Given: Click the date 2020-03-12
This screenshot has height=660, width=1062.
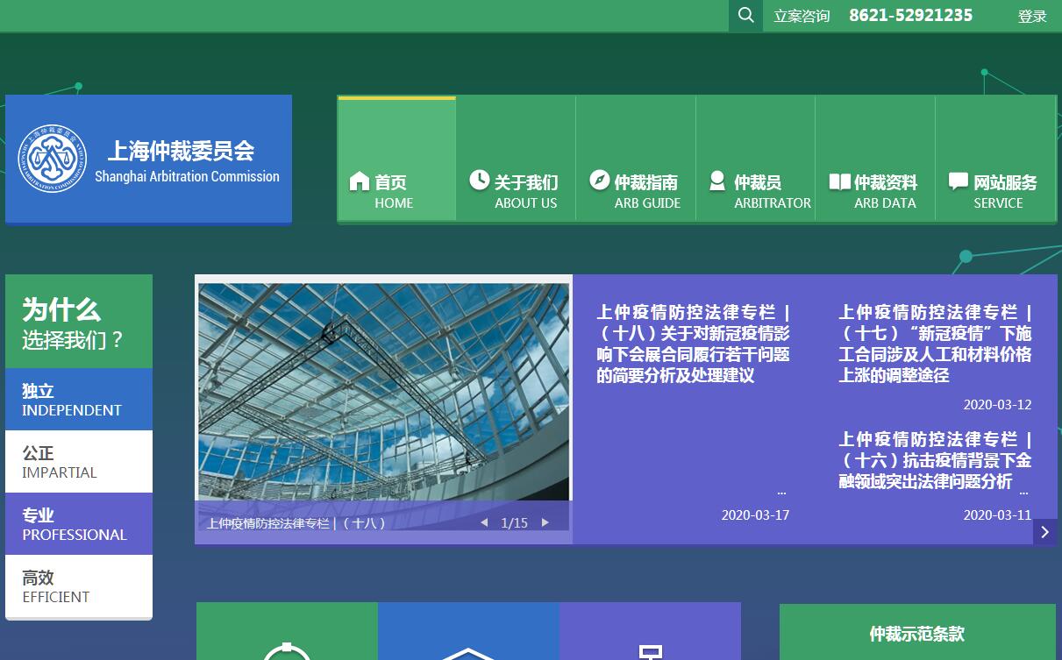Looking at the screenshot, I should (x=997, y=405).
